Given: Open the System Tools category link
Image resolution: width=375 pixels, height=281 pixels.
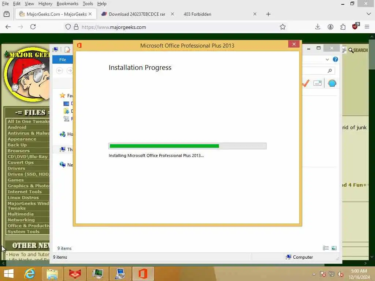Looking at the screenshot, I should point(23,232).
